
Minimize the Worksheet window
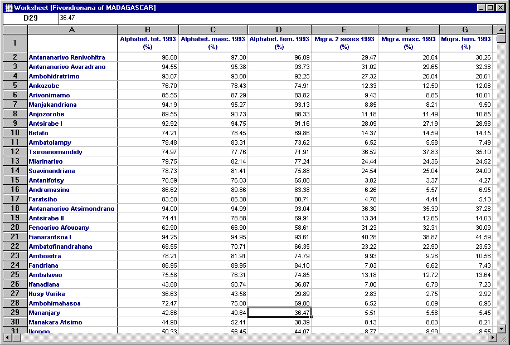tap(481, 7)
